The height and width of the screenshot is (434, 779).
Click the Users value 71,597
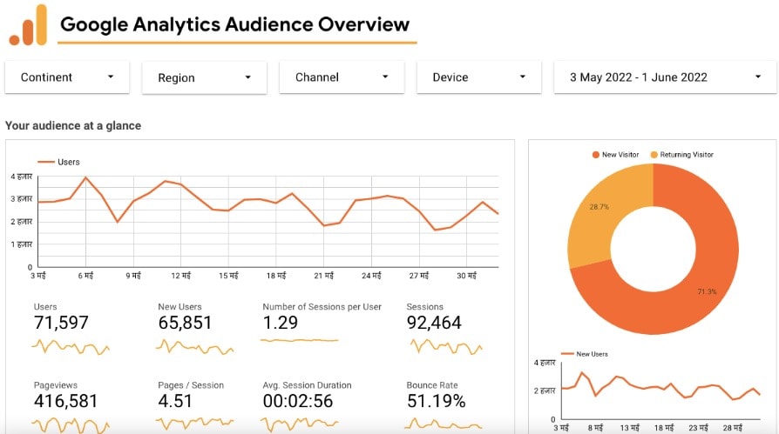click(61, 323)
